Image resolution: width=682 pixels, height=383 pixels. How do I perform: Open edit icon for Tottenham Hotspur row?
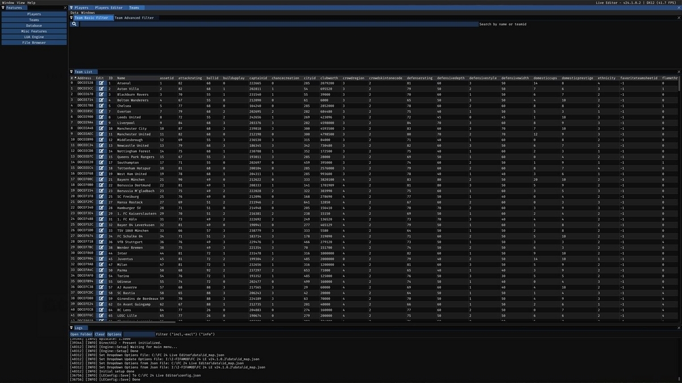pyautogui.click(x=101, y=168)
